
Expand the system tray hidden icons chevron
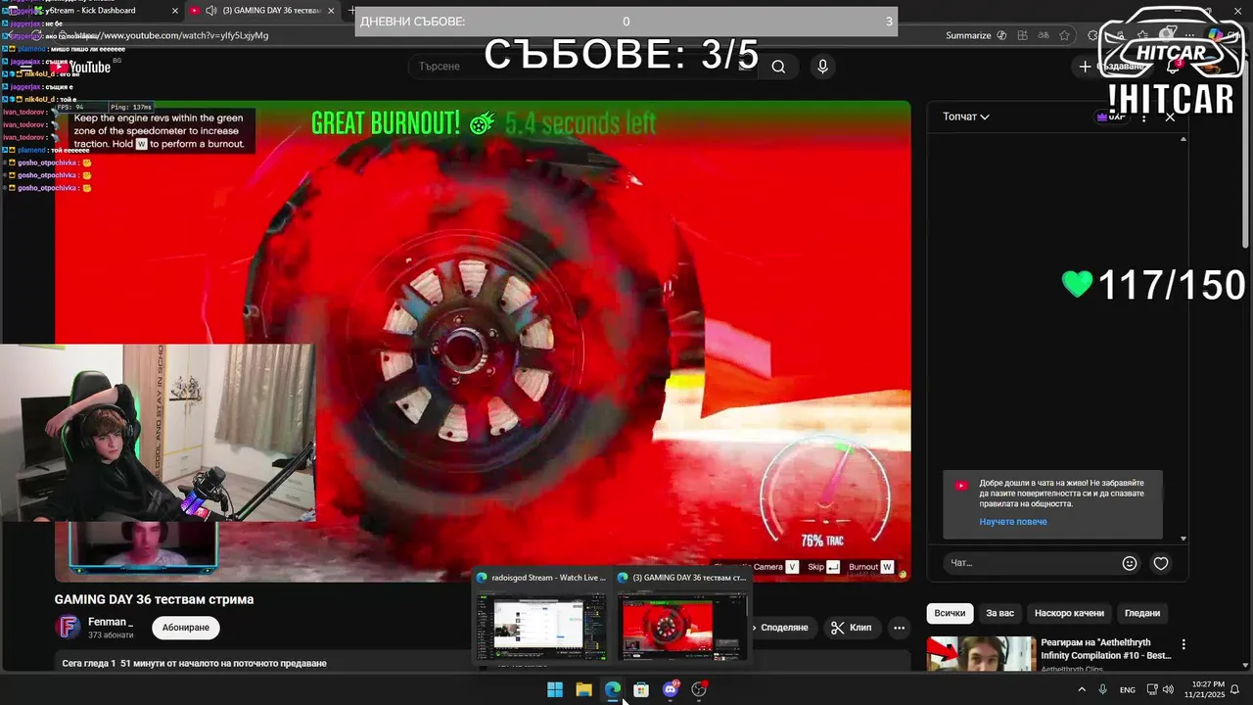click(1082, 689)
